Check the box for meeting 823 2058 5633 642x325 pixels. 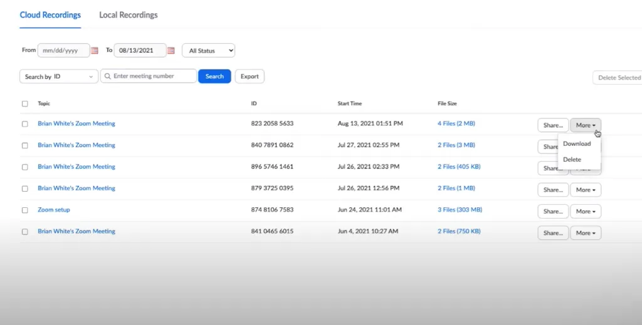(x=25, y=124)
